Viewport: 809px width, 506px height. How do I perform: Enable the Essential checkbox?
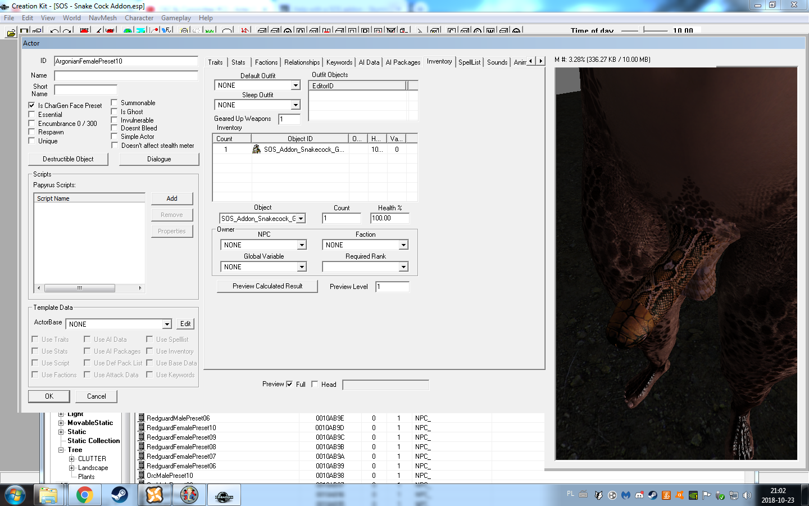(x=32, y=114)
